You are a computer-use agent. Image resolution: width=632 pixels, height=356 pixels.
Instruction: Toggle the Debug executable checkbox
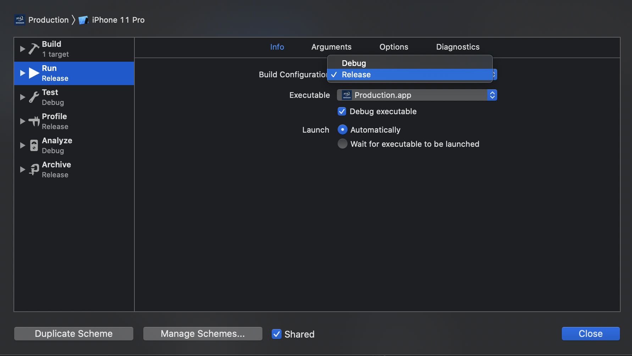click(x=342, y=111)
